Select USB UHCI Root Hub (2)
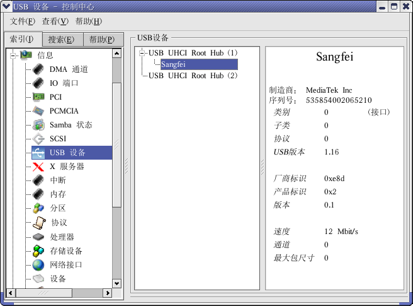 (x=193, y=76)
